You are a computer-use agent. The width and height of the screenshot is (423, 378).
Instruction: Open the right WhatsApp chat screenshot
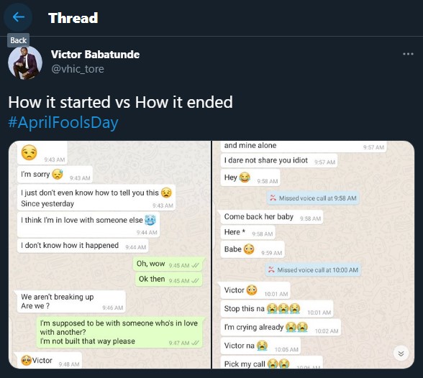click(313, 254)
